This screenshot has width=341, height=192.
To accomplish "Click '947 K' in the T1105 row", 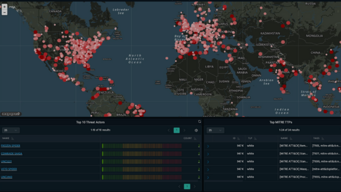I will (x=240, y=146).
